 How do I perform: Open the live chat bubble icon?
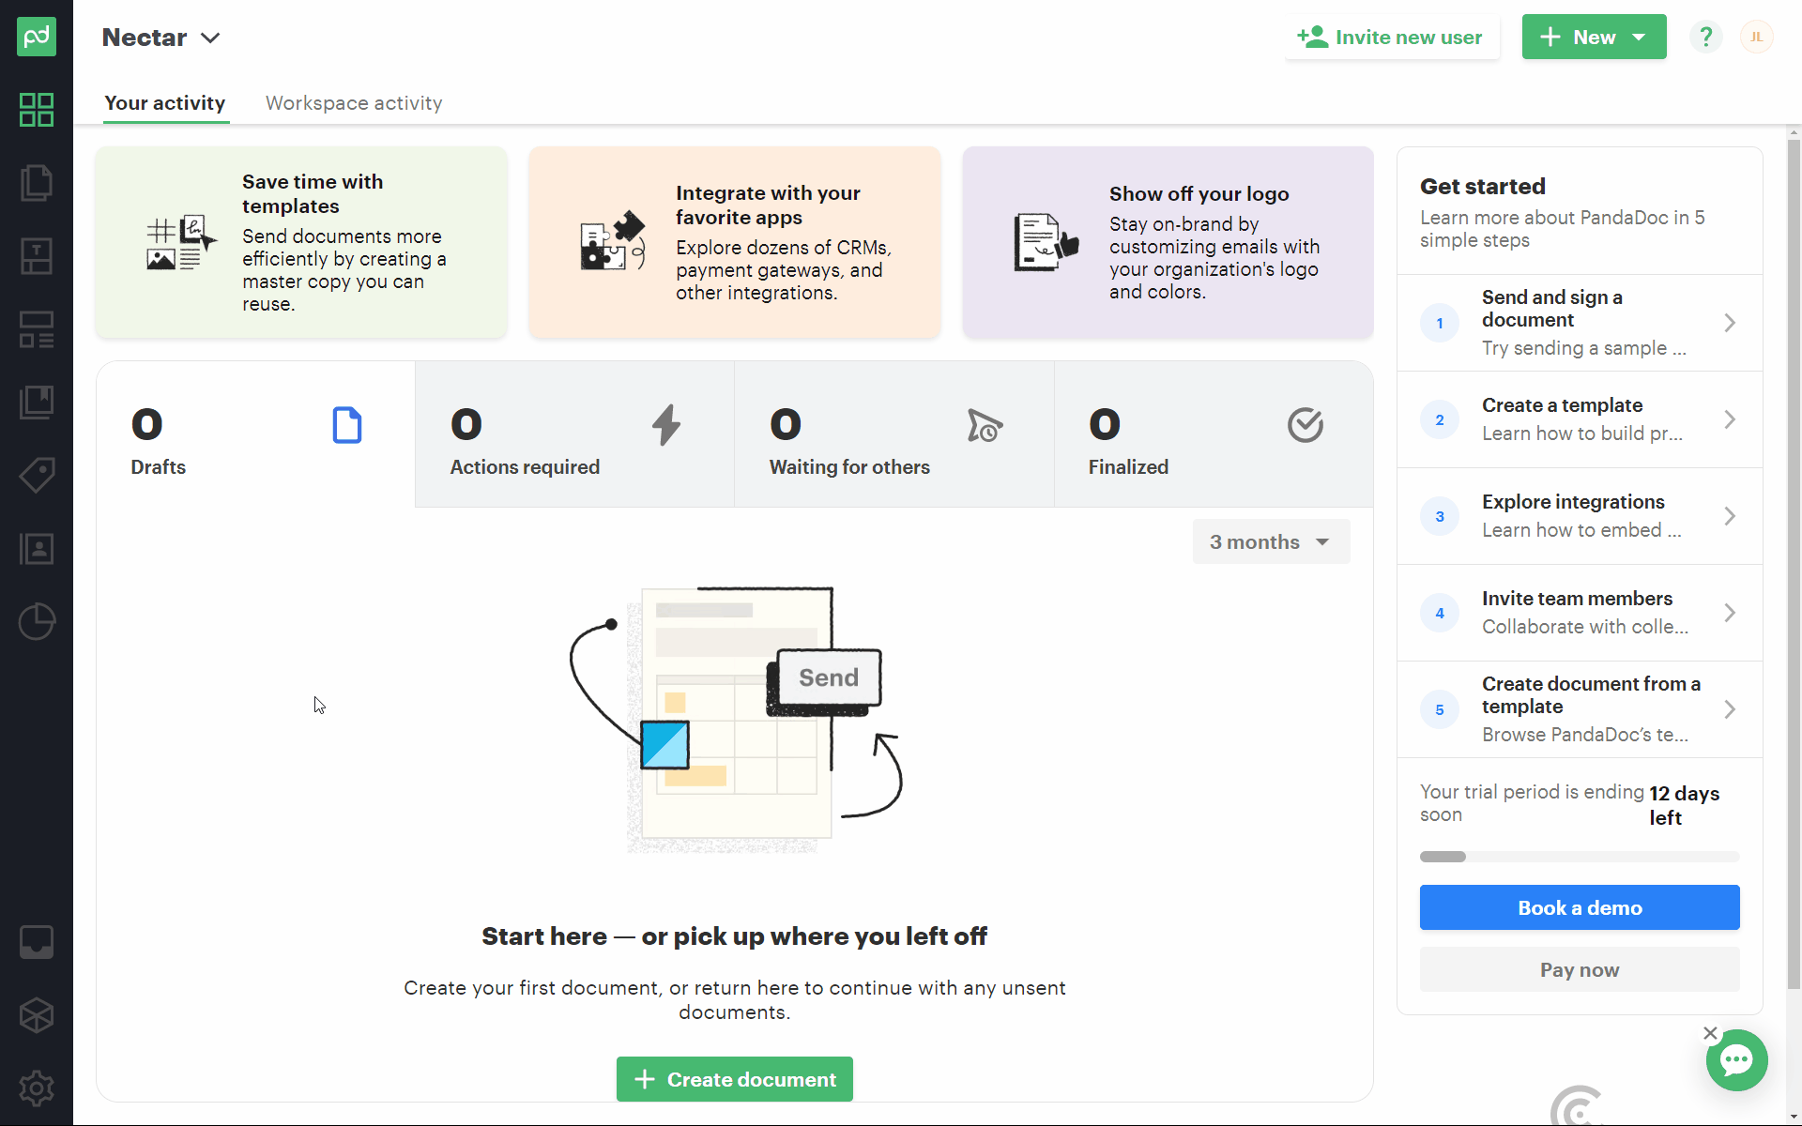coord(1736,1060)
